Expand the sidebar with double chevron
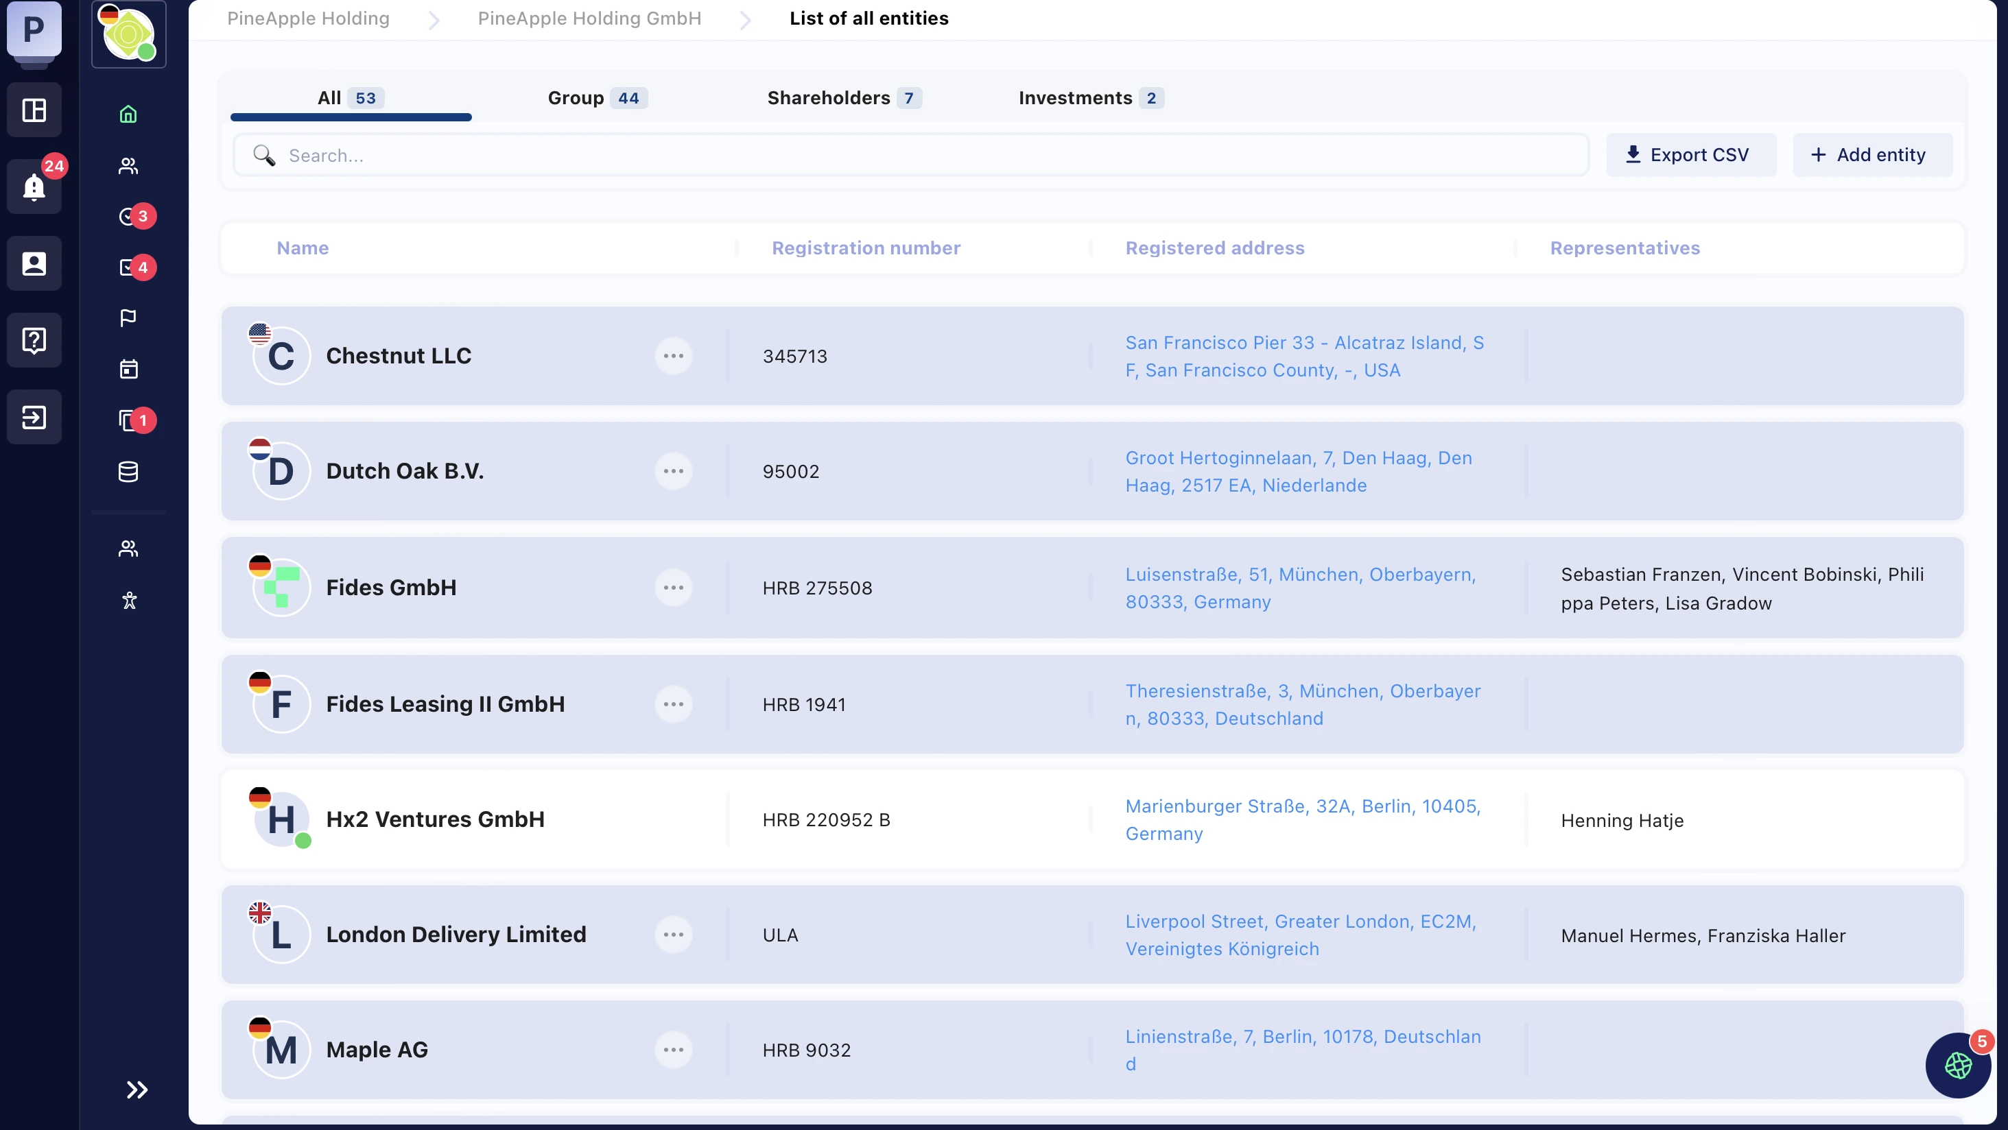This screenshot has height=1130, width=2008. tap(137, 1090)
